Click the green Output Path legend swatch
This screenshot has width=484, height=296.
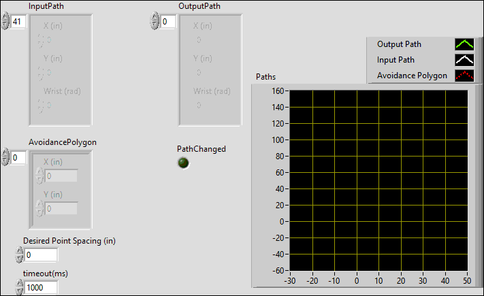tap(464, 44)
